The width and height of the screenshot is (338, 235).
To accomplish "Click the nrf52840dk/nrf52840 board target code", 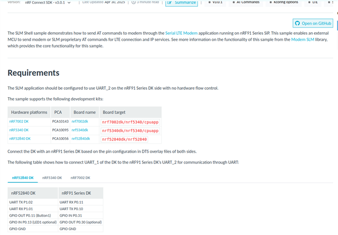I will [x=125, y=139].
